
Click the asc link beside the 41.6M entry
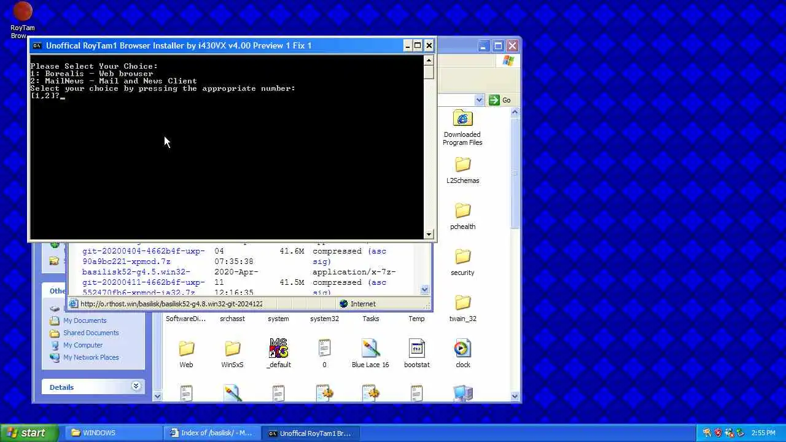click(378, 251)
